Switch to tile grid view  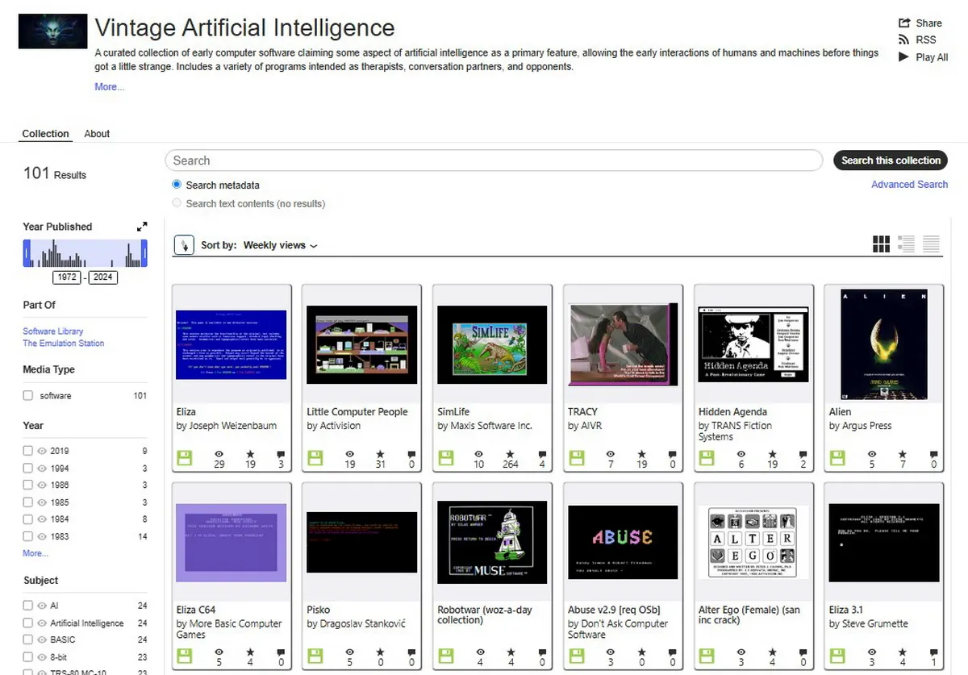click(881, 244)
